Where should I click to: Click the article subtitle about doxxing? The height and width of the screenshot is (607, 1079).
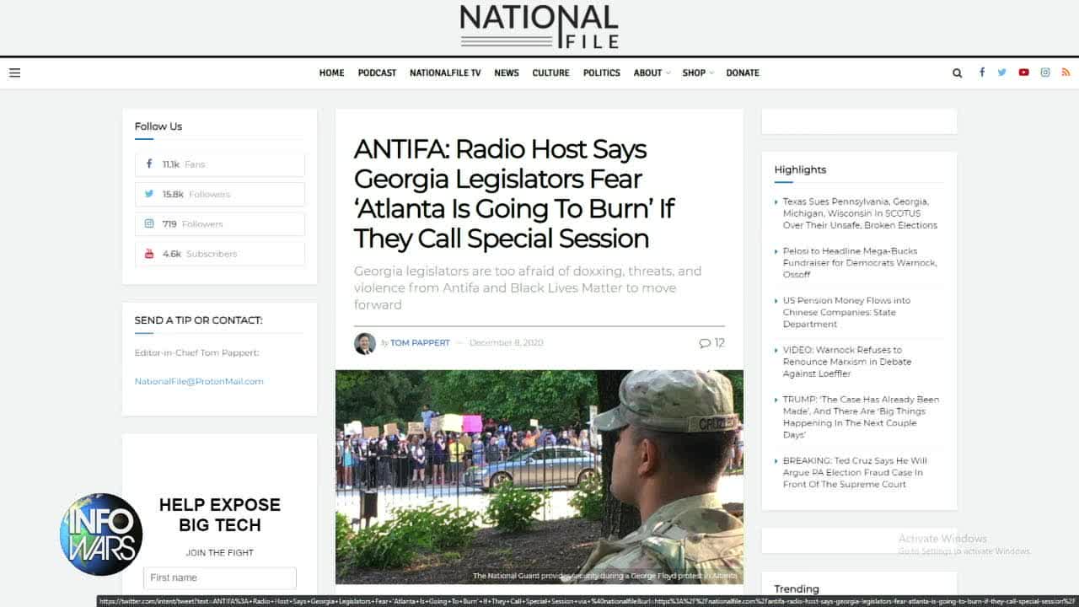tap(528, 288)
